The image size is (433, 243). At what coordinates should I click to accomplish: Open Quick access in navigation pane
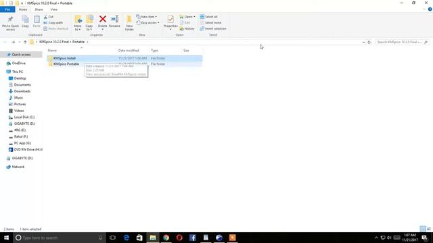pos(21,55)
